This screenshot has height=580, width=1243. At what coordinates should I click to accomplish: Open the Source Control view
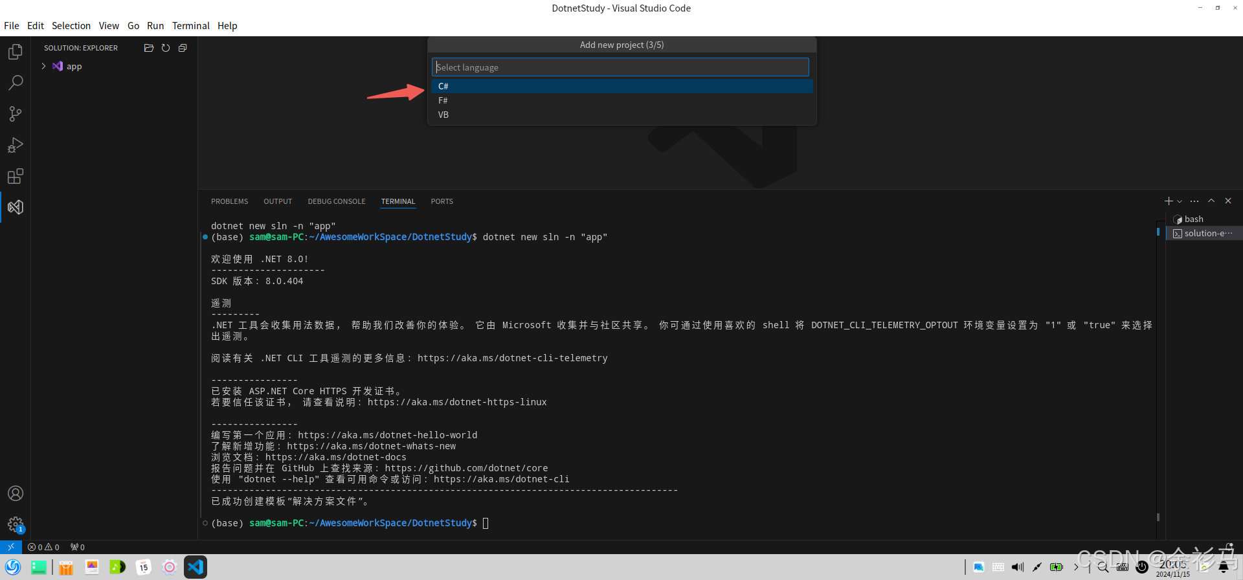[16, 114]
